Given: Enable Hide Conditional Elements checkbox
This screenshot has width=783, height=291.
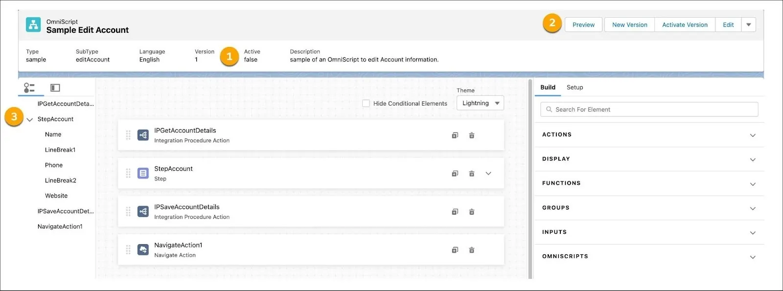Looking at the screenshot, I should 366,103.
